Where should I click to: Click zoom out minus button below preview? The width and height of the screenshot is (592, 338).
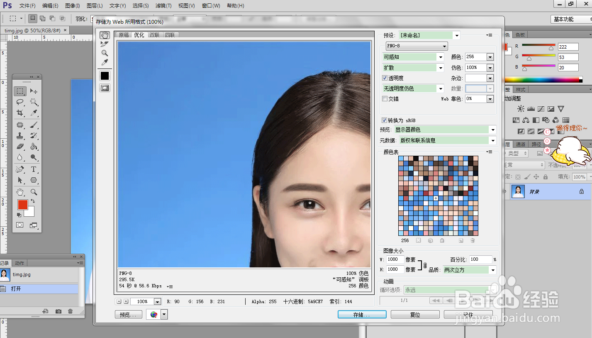[119, 301]
